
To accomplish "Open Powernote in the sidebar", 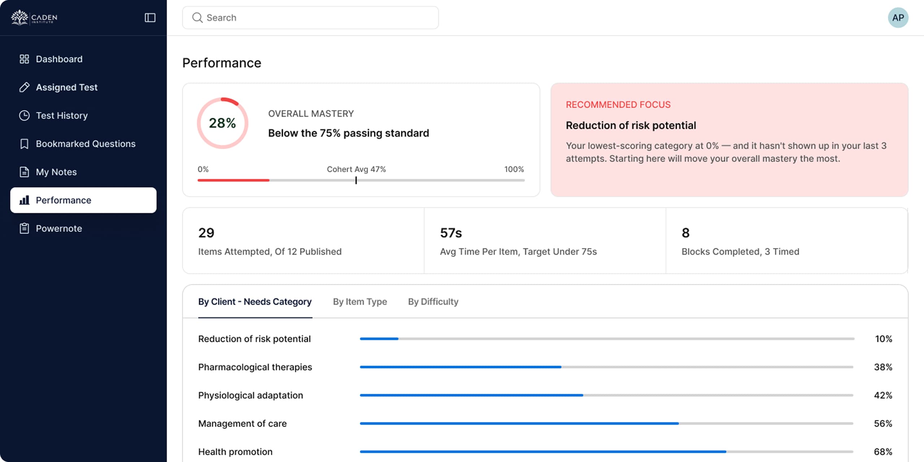I will coord(83,228).
